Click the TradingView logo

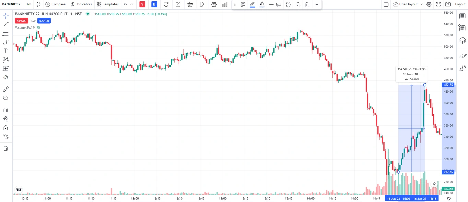point(19,190)
